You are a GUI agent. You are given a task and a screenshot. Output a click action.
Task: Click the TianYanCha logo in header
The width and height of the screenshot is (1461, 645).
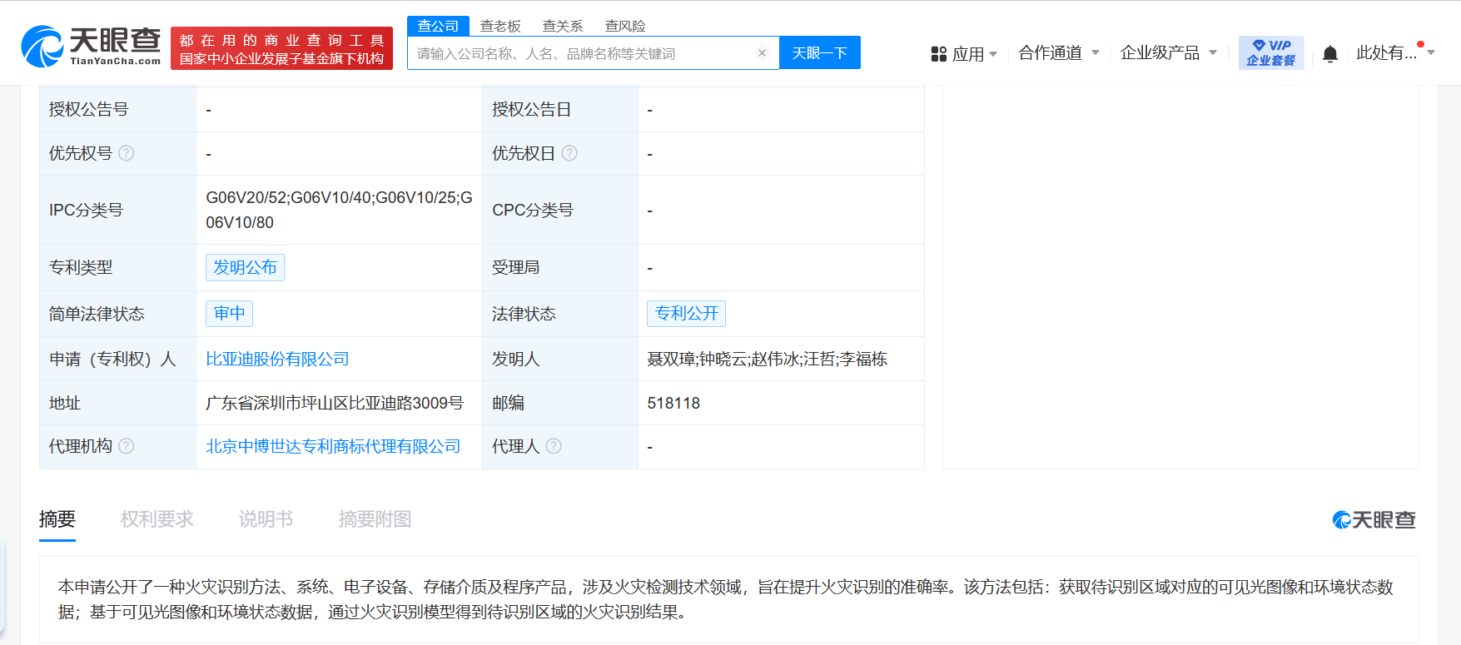[91, 46]
